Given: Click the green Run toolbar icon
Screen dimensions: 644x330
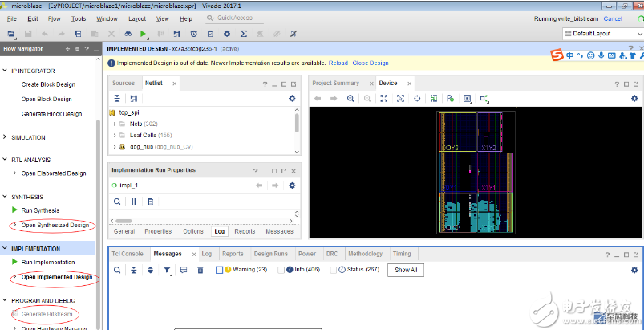Looking at the screenshot, I should pyautogui.click(x=143, y=34).
